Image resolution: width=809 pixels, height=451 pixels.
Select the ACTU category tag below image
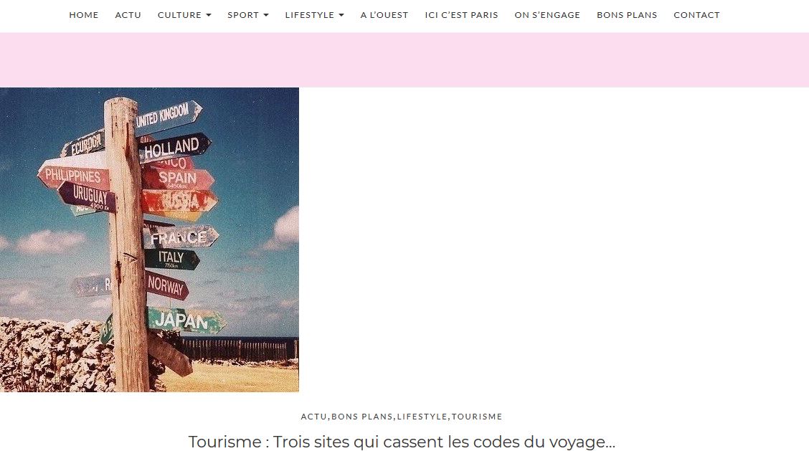coord(313,417)
